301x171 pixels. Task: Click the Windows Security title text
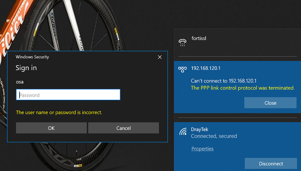(32, 57)
